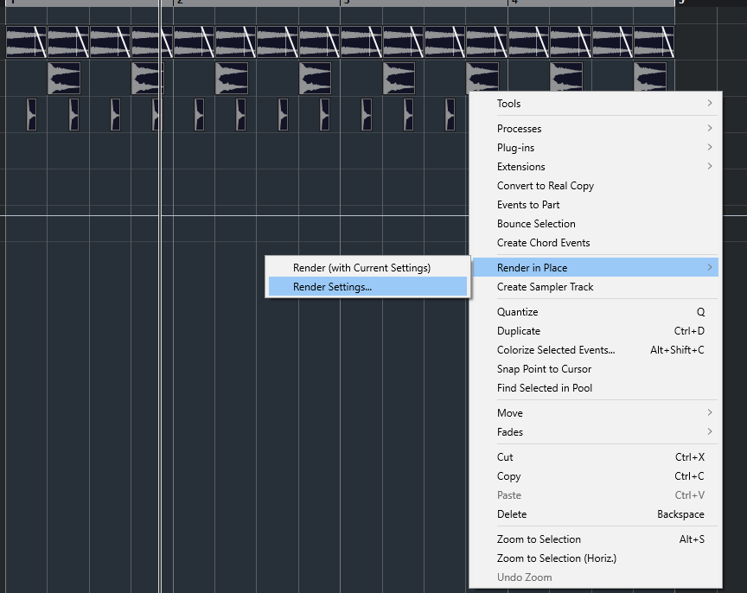The height and width of the screenshot is (593, 747).
Task: Click Create Sampler Track
Action: [546, 287]
